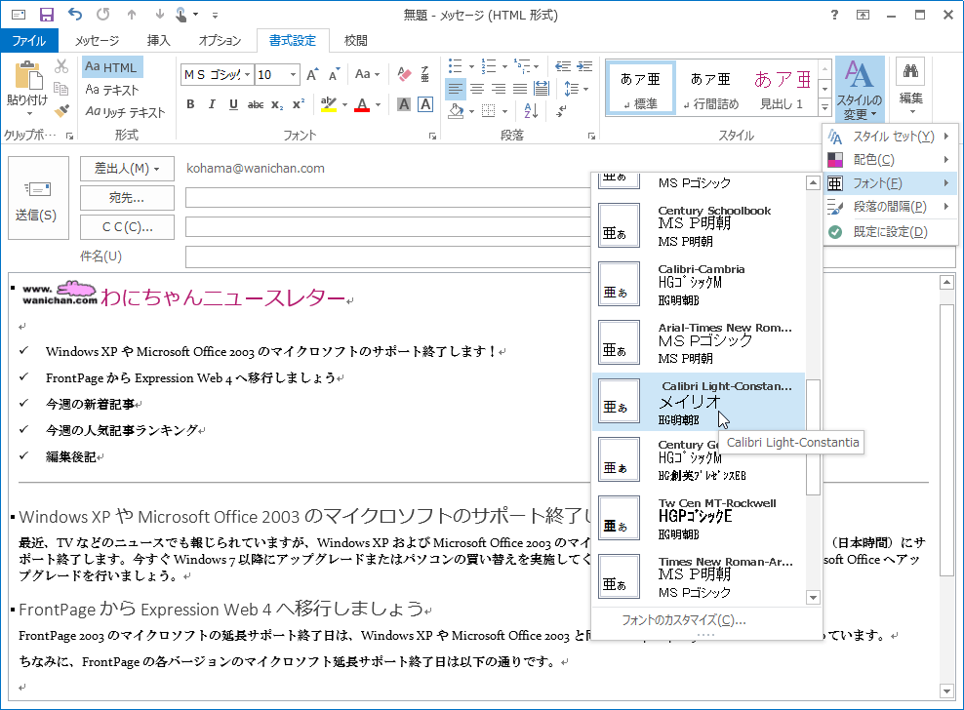The image size is (964, 710).
Task: Expand the styles gallery more button
Action: [825, 107]
